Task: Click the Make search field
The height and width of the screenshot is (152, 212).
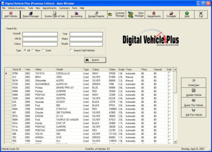Action: 86,39
